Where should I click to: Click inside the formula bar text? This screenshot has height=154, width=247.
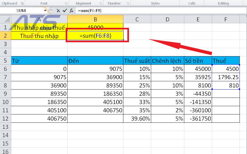pyautogui.click(x=160, y=11)
